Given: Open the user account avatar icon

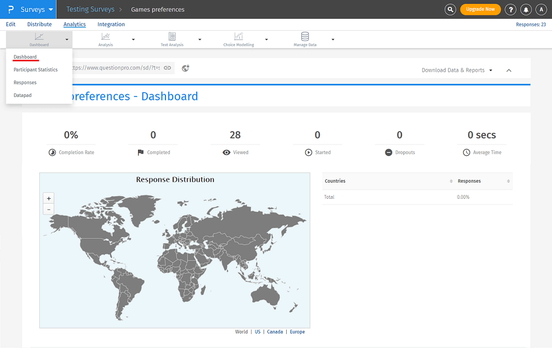Looking at the screenshot, I should (x=541, y=10).
